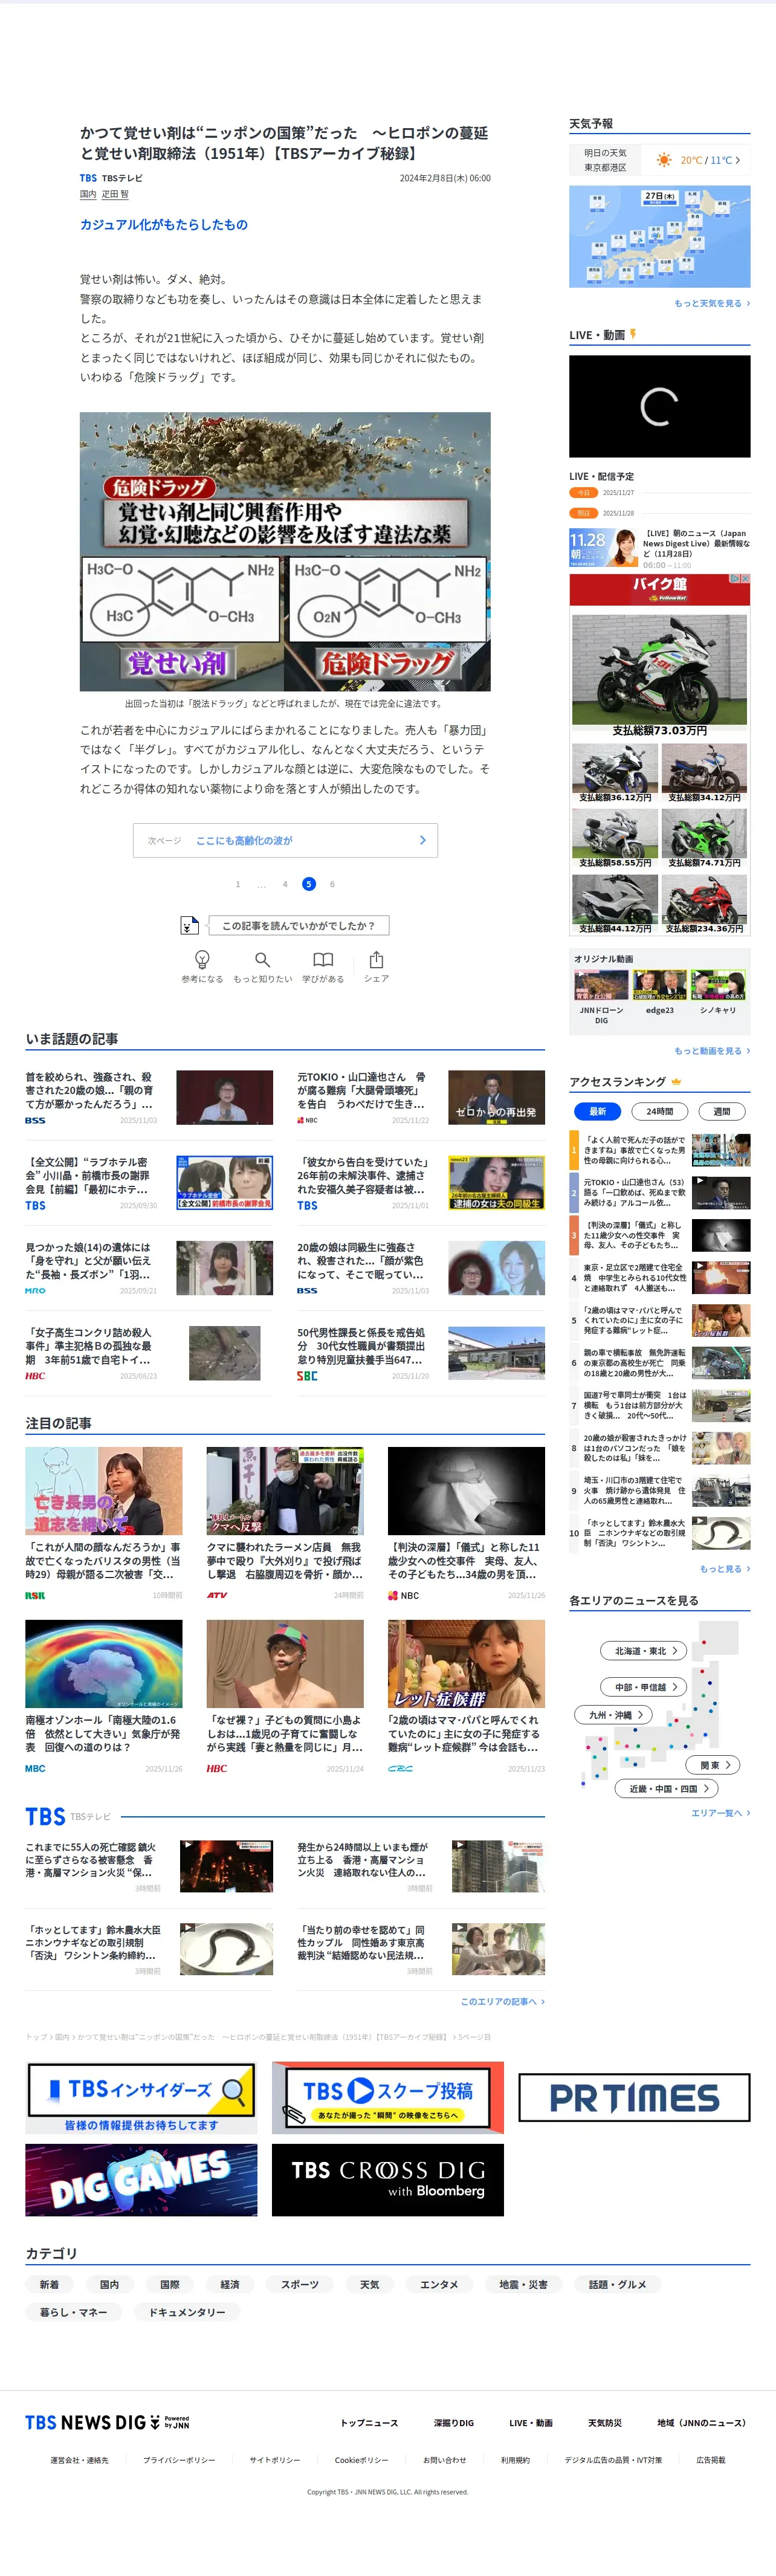
Task: Open DIG GAMES banner
Action: tap(141, 2180)
